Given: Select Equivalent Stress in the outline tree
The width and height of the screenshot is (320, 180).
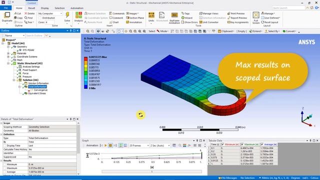Looking at the screenshot, I should [x=37, y=93].
